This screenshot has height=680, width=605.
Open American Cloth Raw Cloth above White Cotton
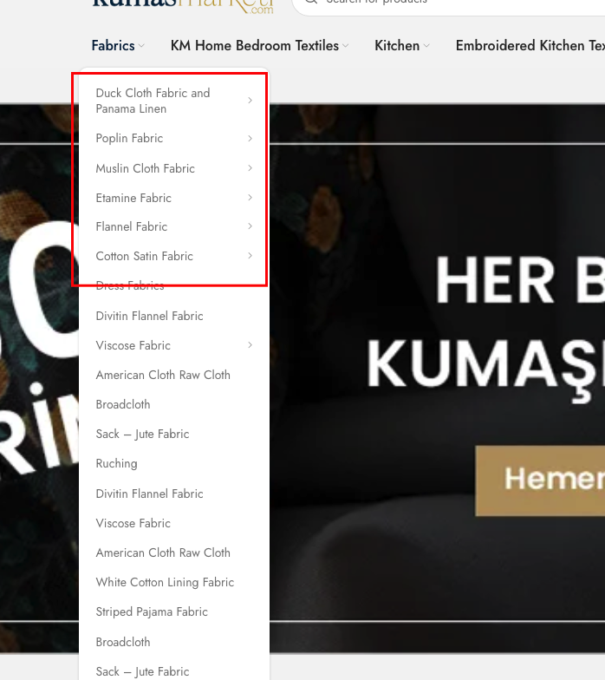click(x=163, y=552)
